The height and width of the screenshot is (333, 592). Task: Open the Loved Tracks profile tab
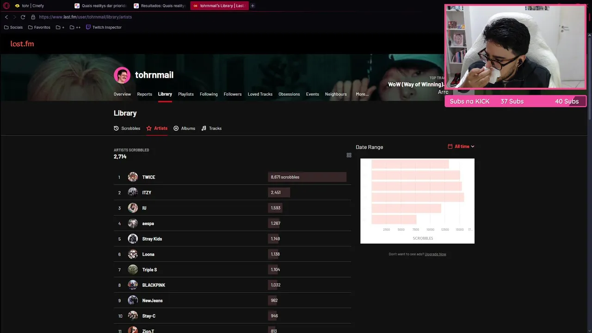coord(260,94)
